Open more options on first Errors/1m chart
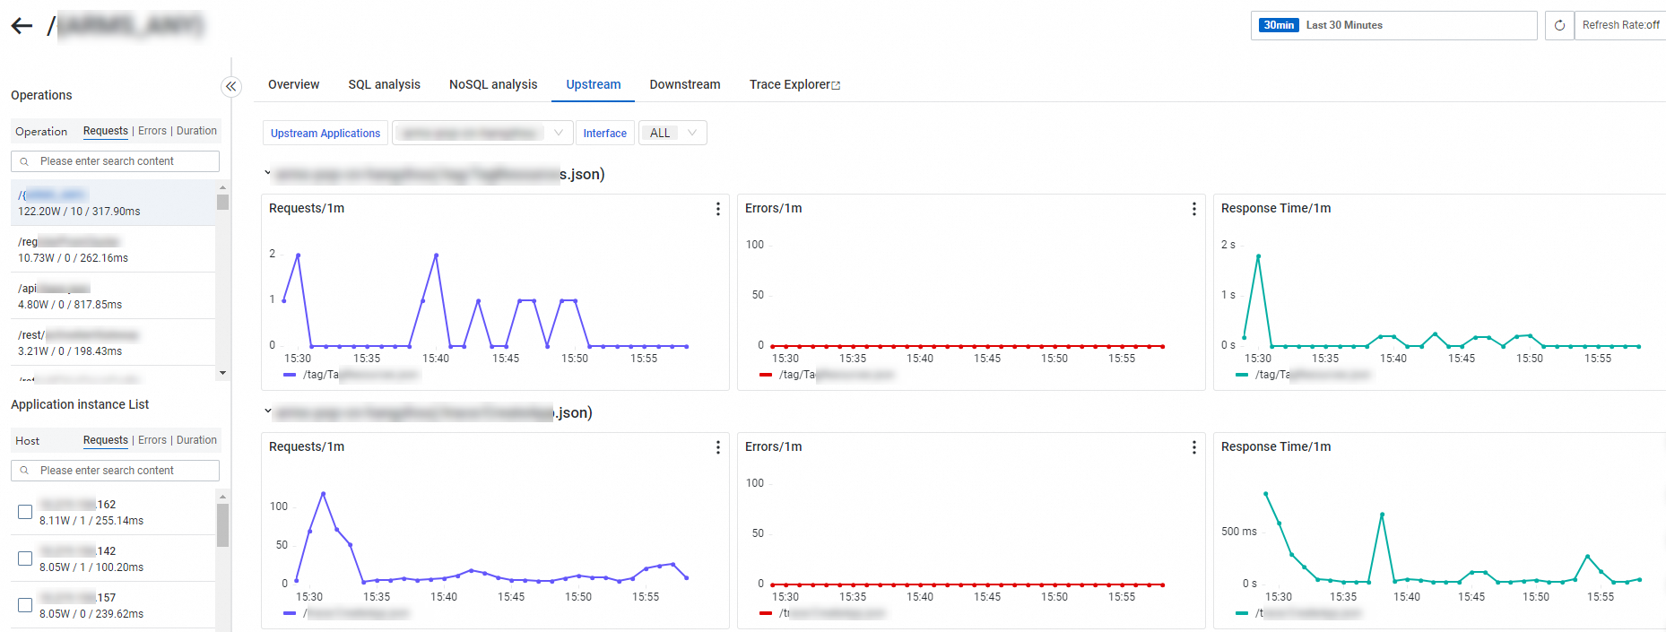 (x=1193, y=209)
